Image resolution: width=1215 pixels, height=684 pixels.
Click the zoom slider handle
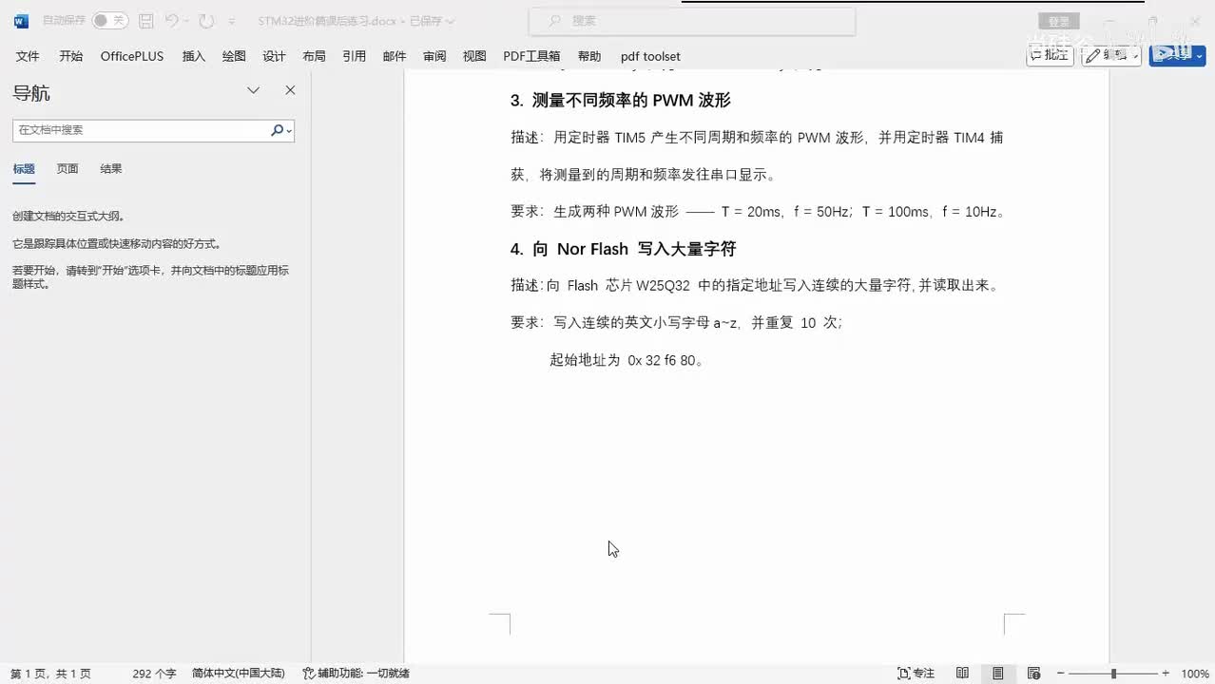coord(1113,674)
